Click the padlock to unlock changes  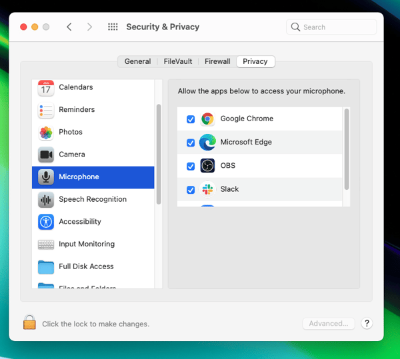click(x=29, y=322)
